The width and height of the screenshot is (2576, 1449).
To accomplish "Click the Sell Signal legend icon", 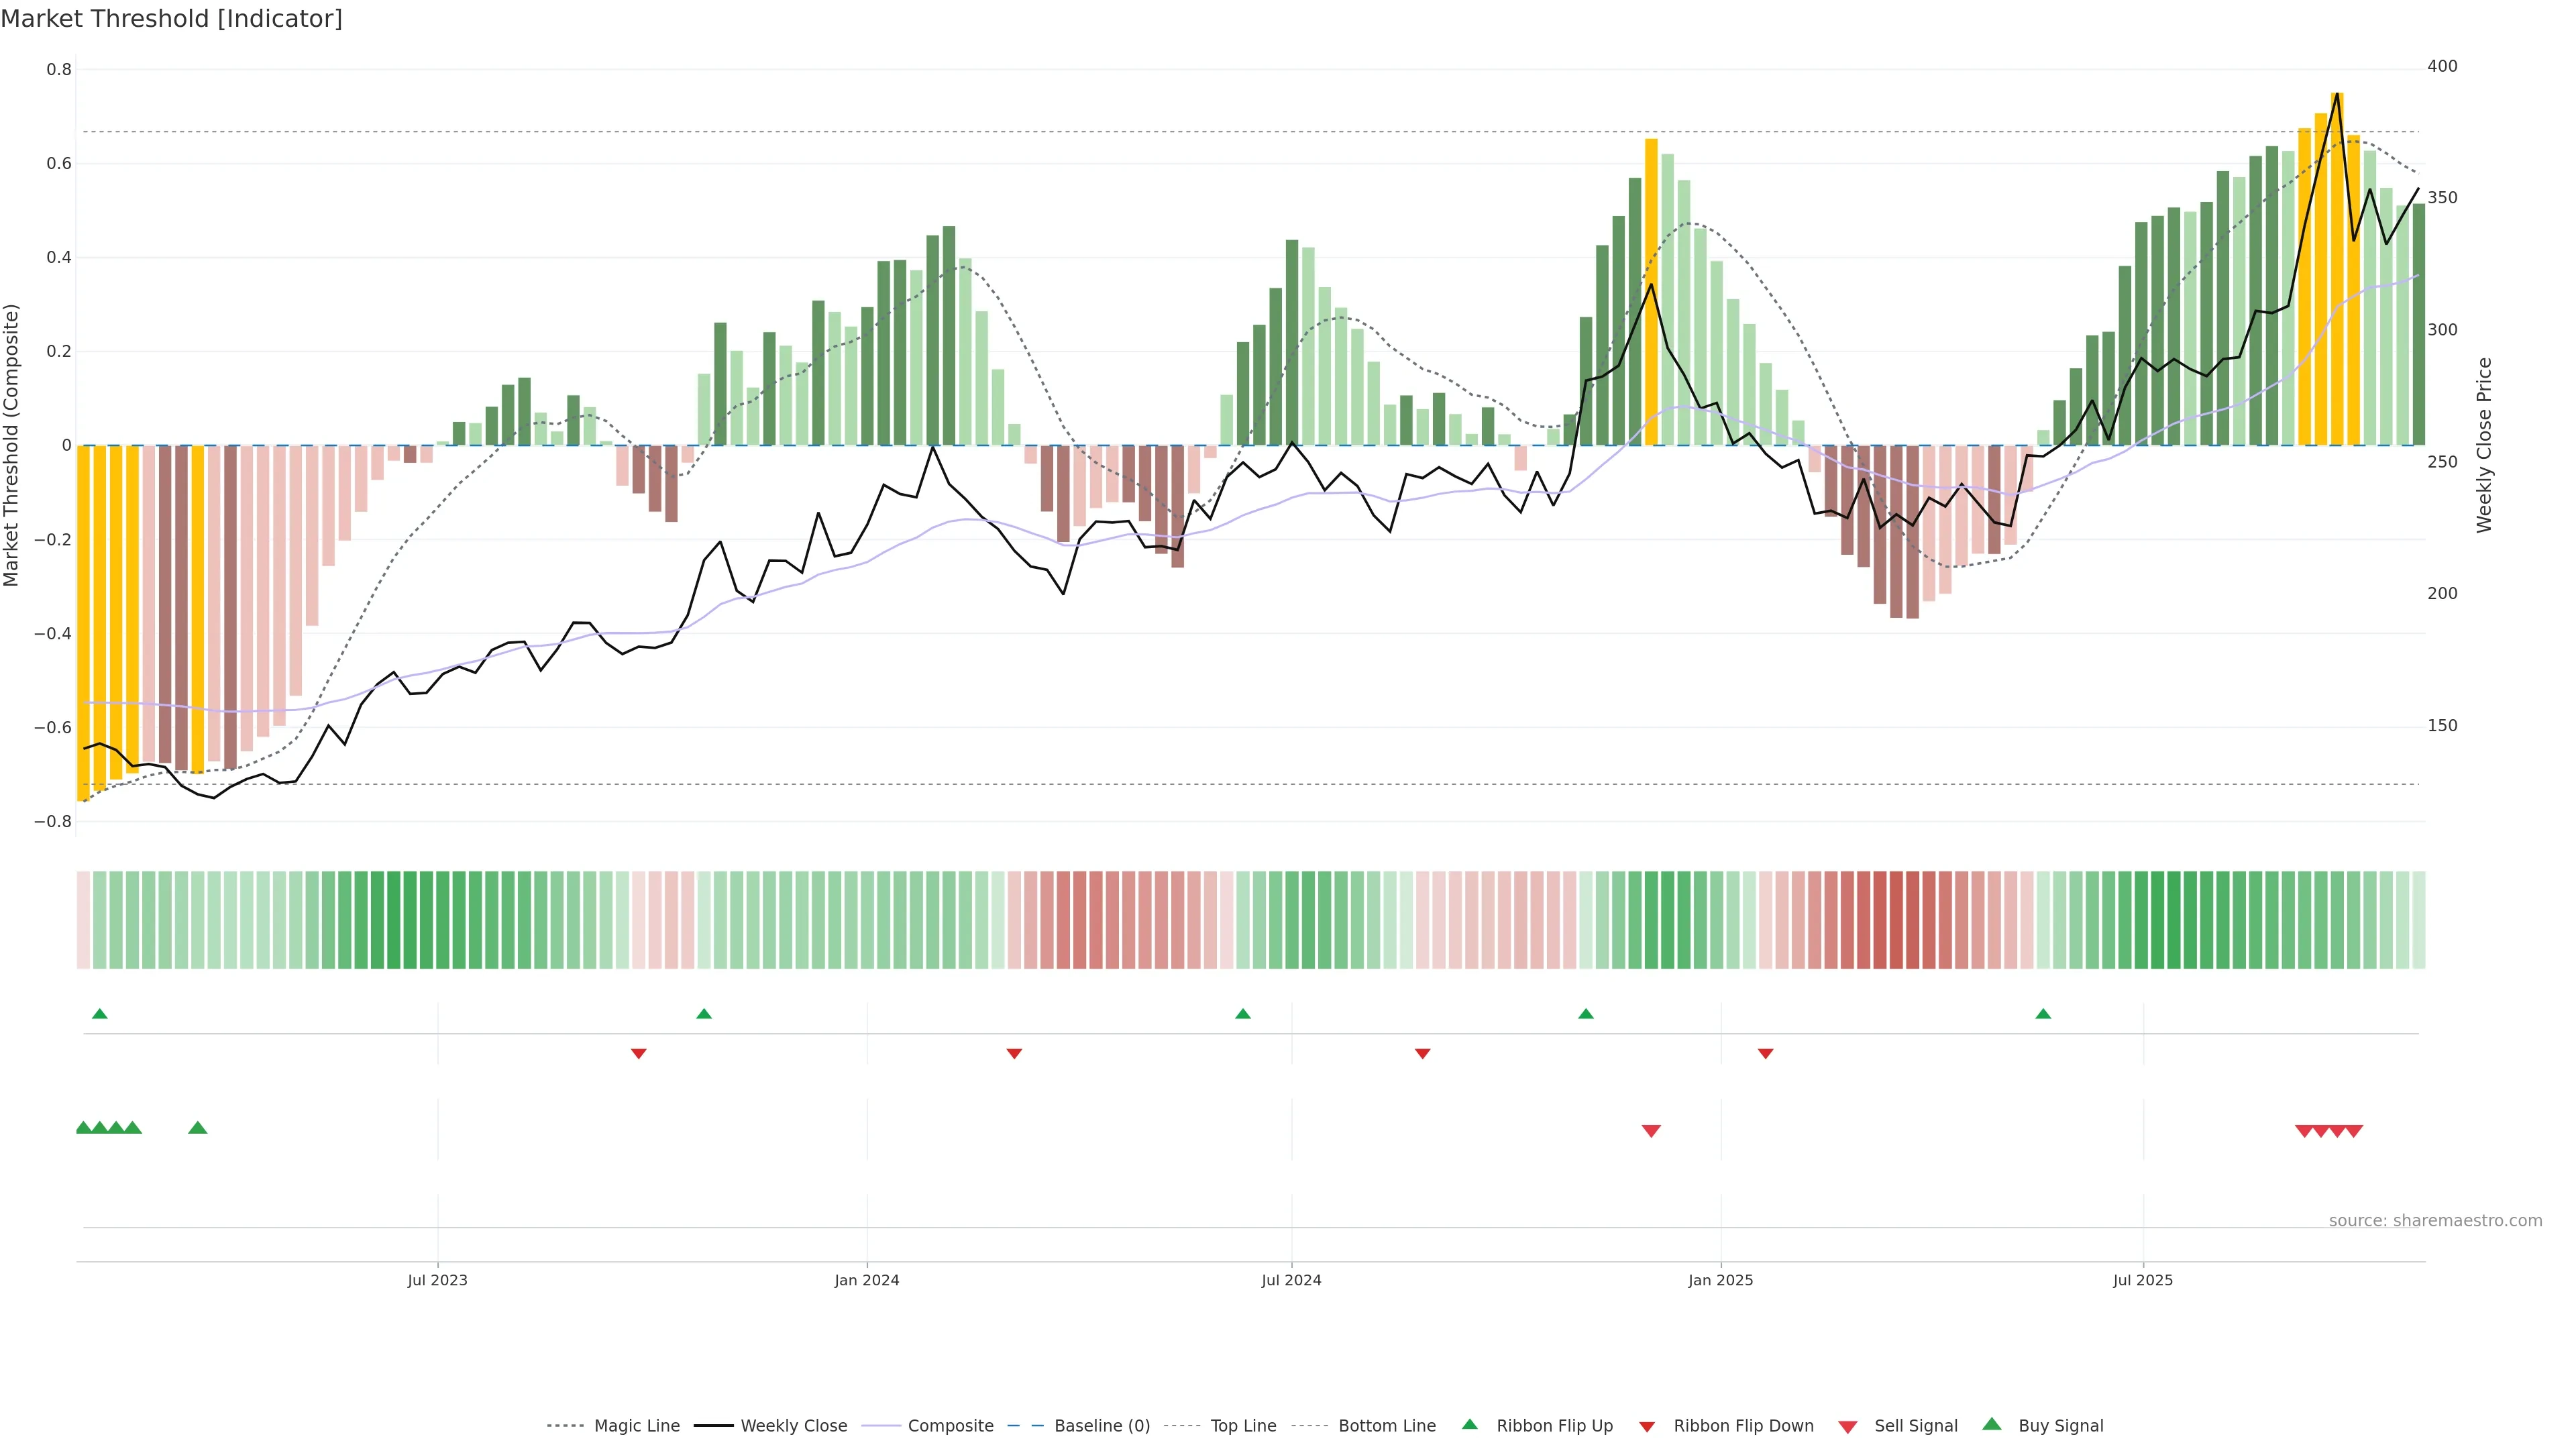I will (x=1848, y=1427).
